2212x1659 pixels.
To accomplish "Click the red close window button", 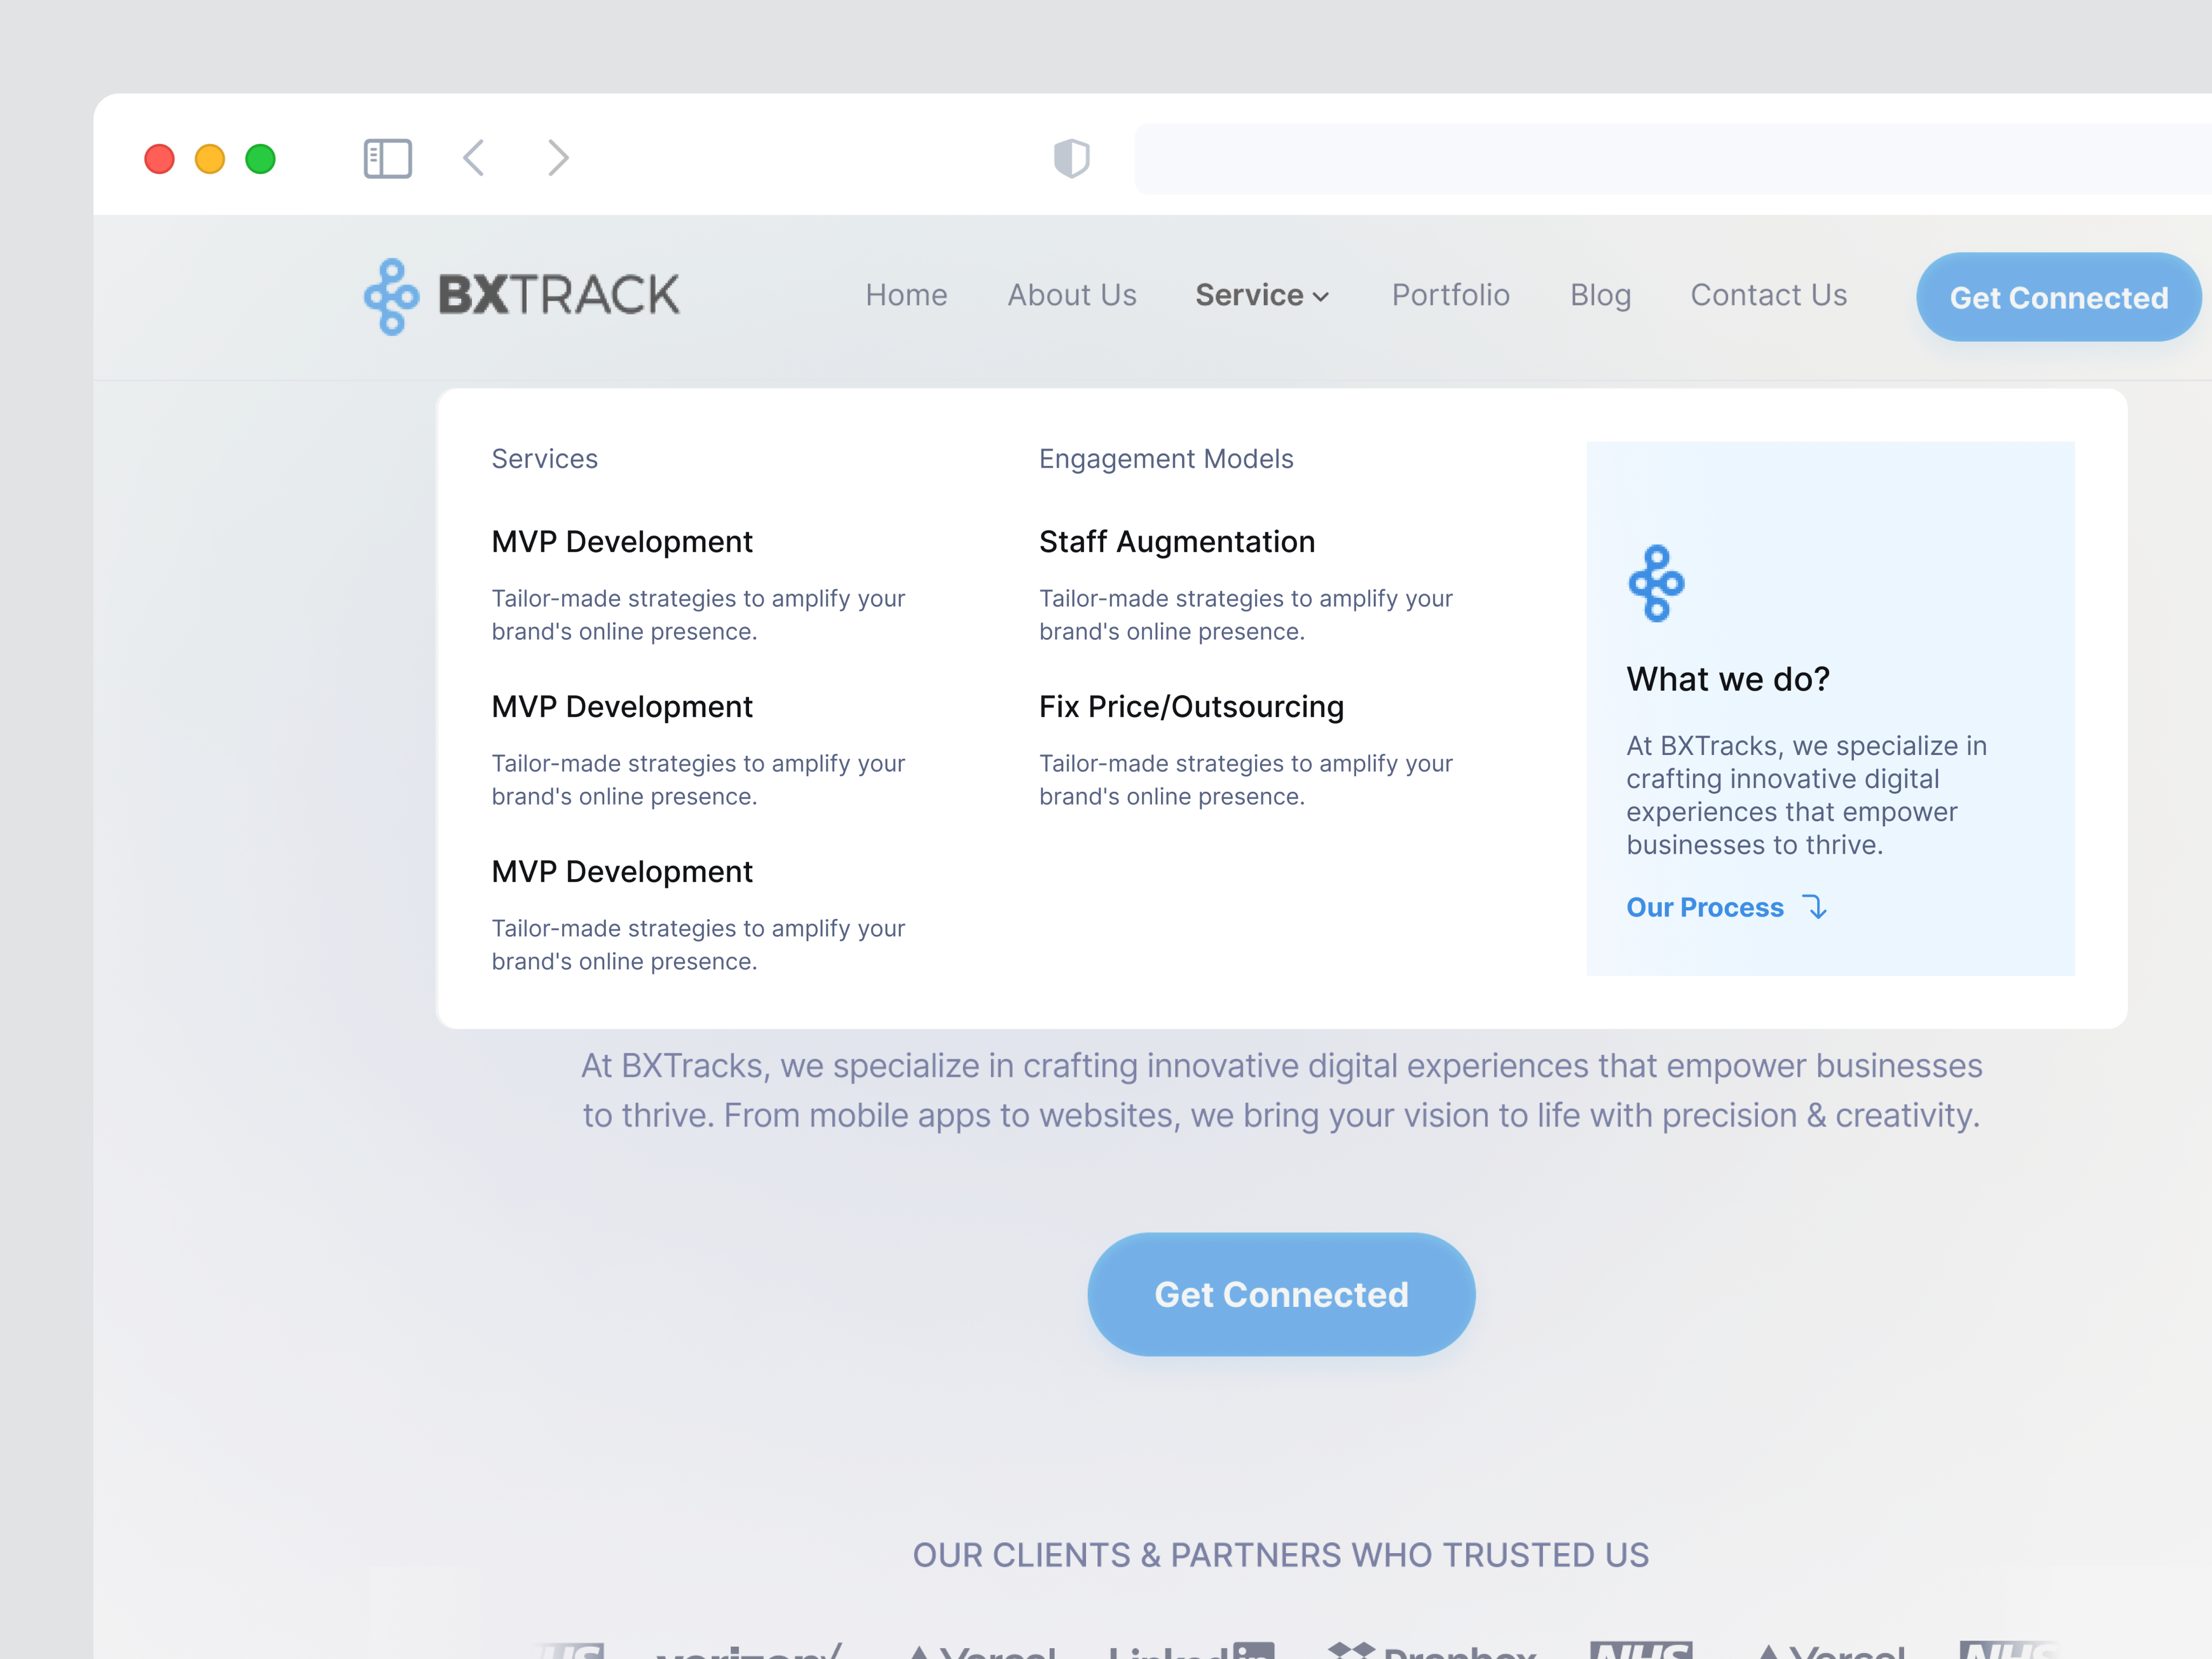I will click(x=159, y=159).
